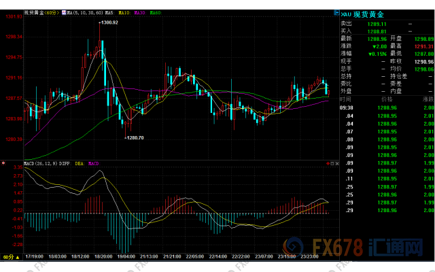Image resolution: width=435 pixels, height=272 pixels.
Task: Click the 价格 column header in the tick list
Action: pyautogui.click(x=387, y=99)
